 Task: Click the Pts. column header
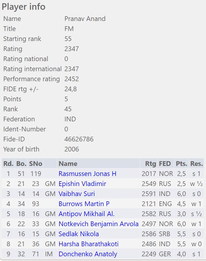click(181, 164)
